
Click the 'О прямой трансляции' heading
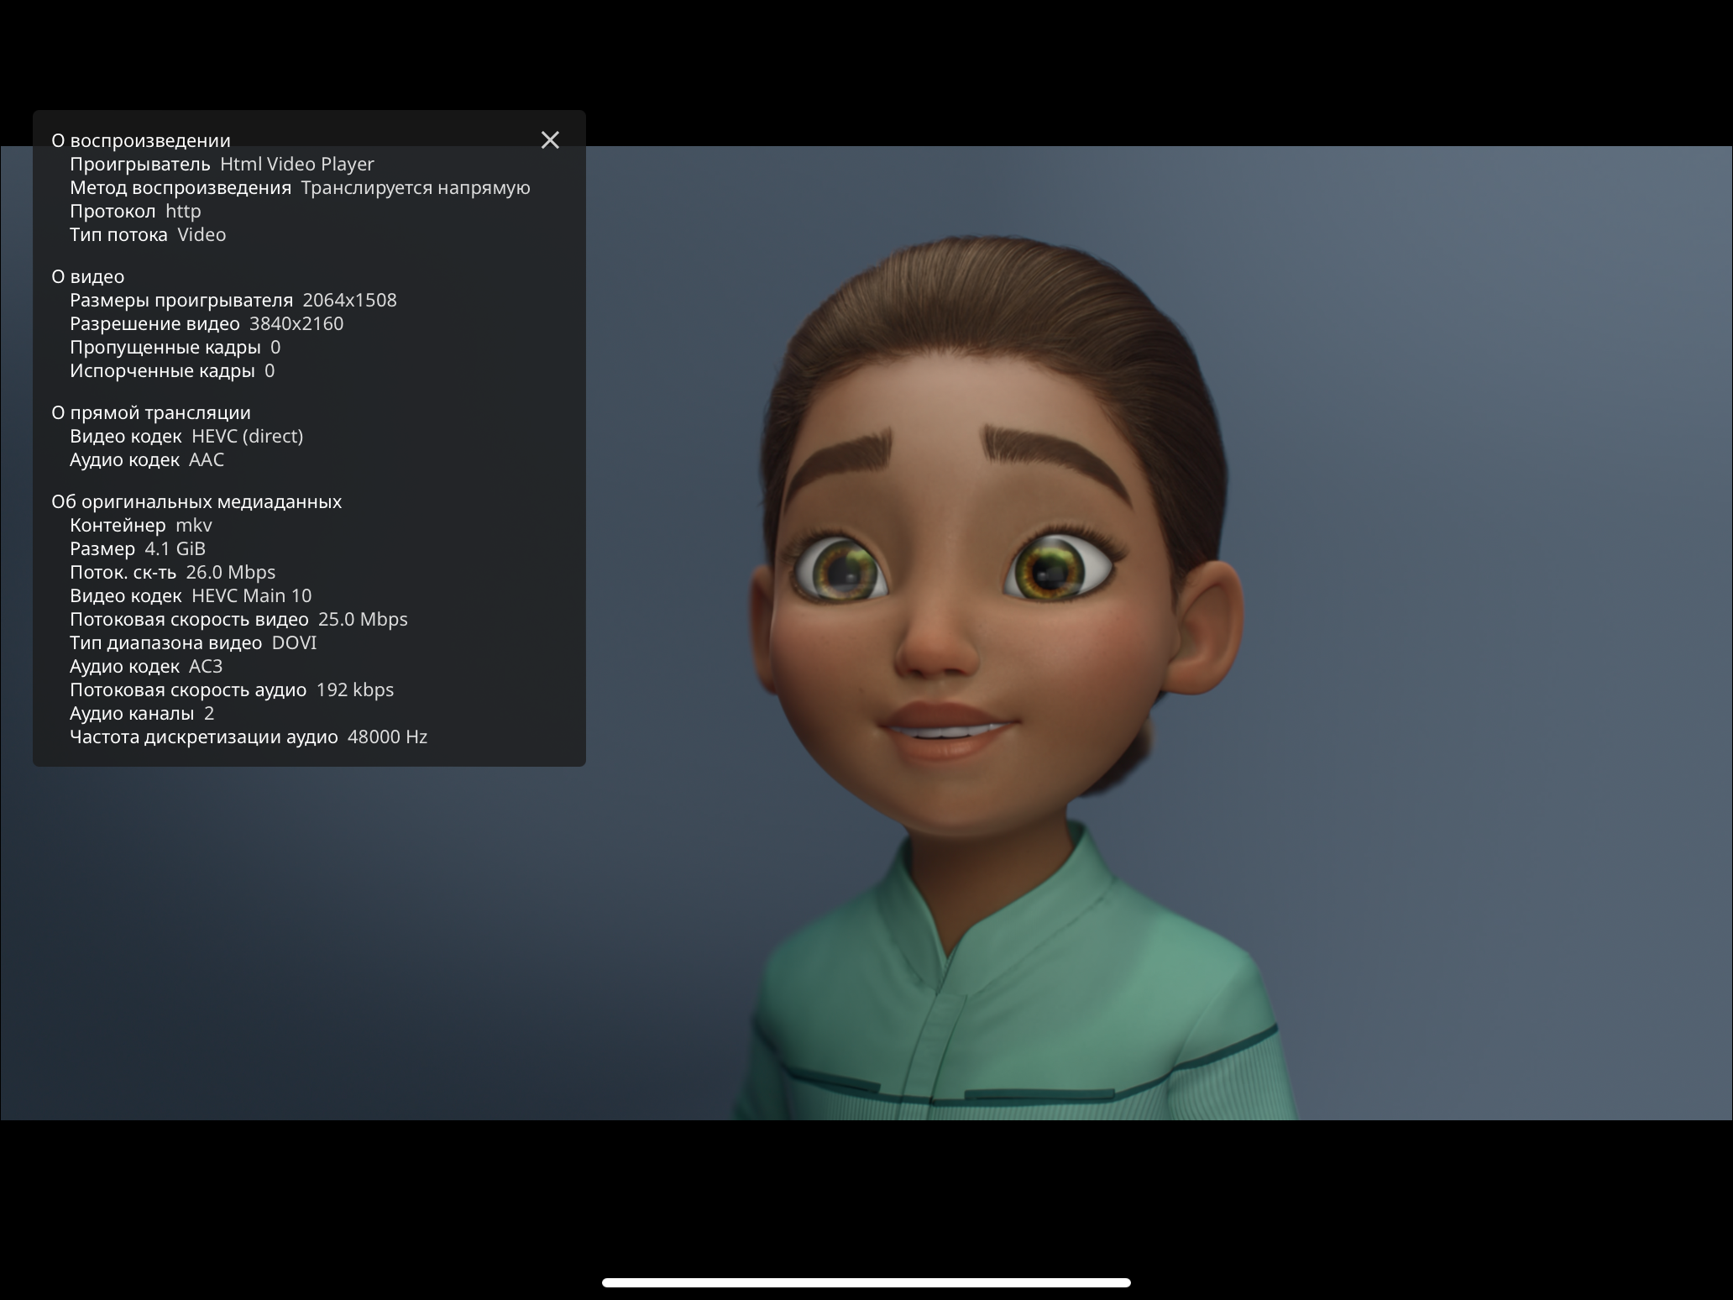(x=151, y=413)
